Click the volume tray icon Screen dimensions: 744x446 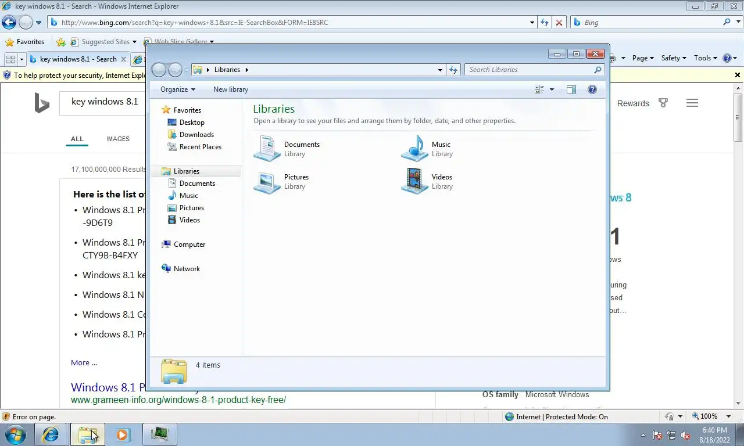pos(685,435)
